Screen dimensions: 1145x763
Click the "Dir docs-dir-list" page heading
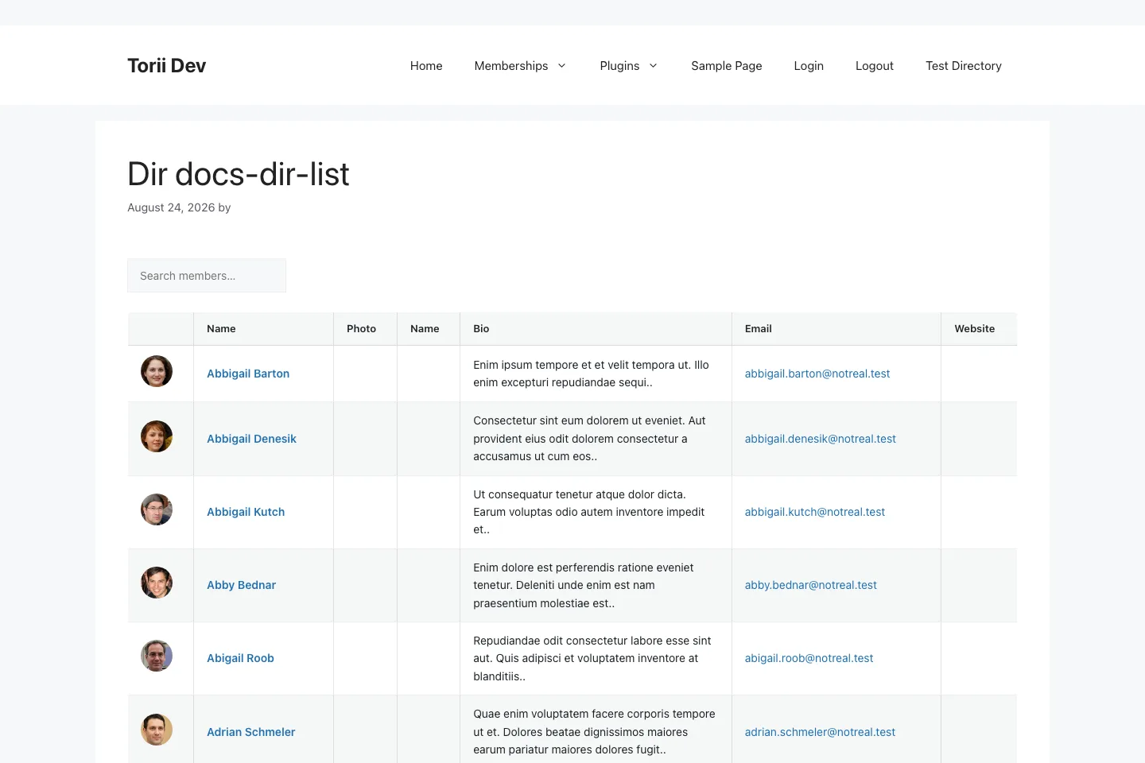(x=239, y=174)
